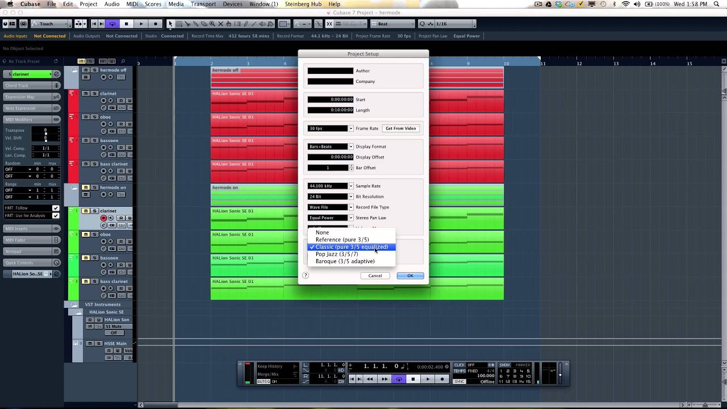Click the Company input field

pos(331,81)
